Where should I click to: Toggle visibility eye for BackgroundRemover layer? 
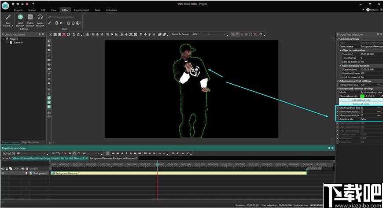pyautogui.click(x=3, y=173)
